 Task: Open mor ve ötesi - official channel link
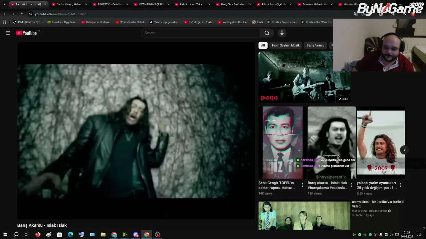coord(369,211)
